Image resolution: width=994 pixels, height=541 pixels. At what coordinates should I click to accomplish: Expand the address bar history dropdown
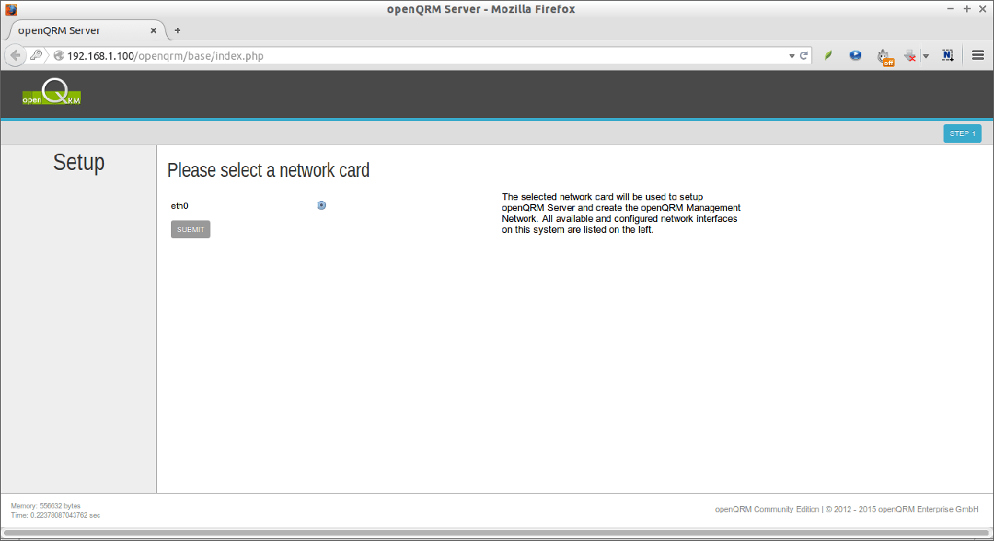791,56
